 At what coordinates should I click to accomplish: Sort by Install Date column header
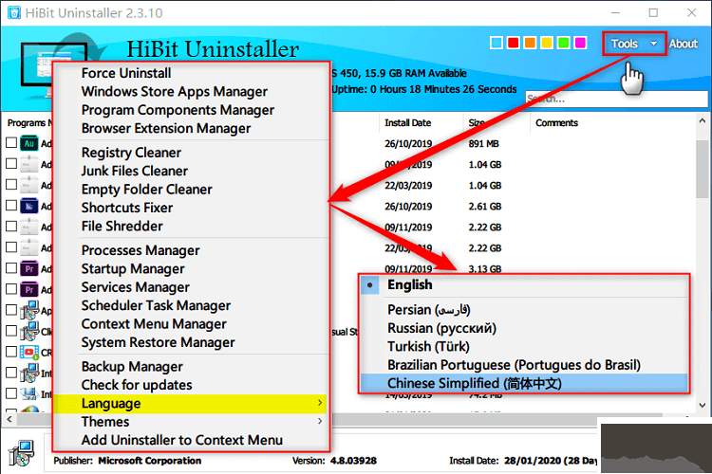tap(408, 123)
